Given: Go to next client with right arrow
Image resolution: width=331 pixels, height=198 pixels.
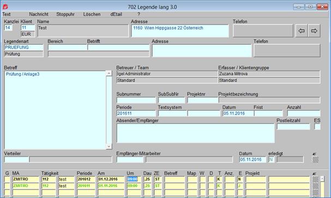Looking at the screenshot, I should tap(314, 31).
